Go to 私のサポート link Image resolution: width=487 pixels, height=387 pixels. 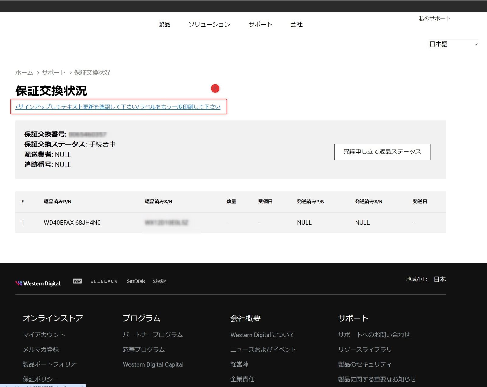click(x=434, y=19)
